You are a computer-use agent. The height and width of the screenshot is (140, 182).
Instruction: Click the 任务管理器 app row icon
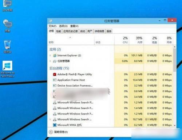(x=55, y=61)
